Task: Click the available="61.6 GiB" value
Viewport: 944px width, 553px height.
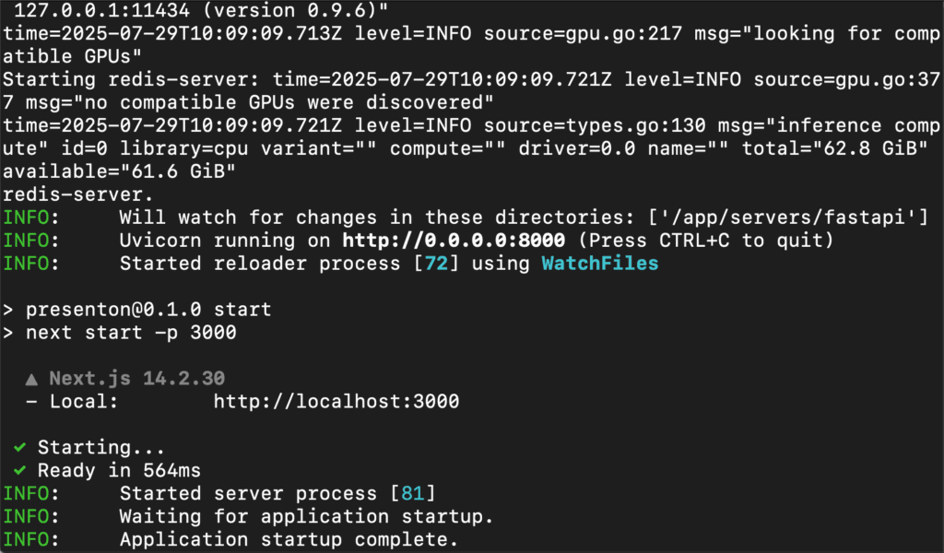Action: (119, 171)
